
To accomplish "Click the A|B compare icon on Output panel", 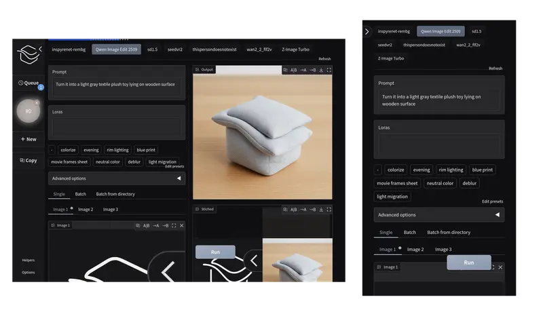I will [294, 70].
